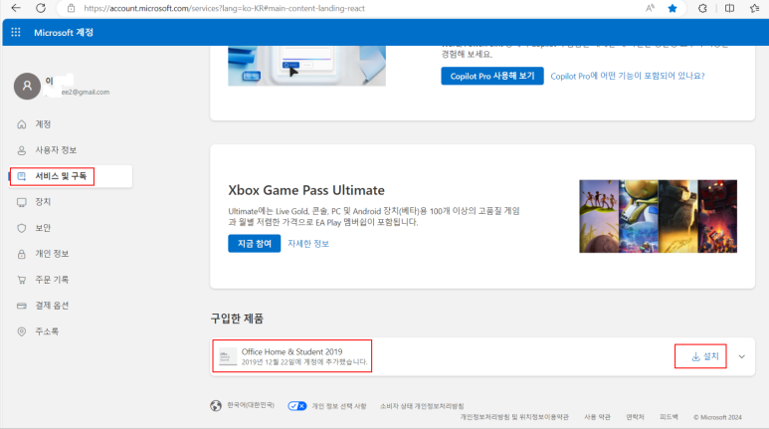The image size is (769, 429).
Task: Click the cart icon beside 주문 기록
Action: [22, 280]
